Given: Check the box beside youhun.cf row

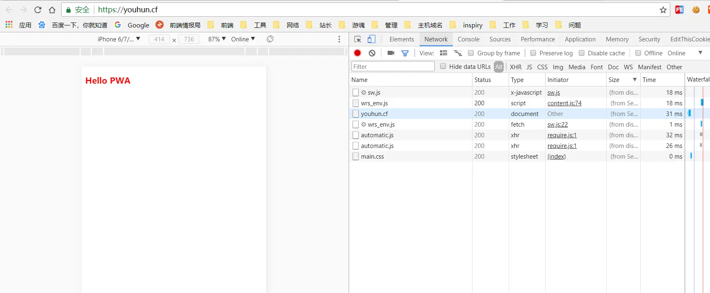Looking at the screenshot, I should point(356,114).
